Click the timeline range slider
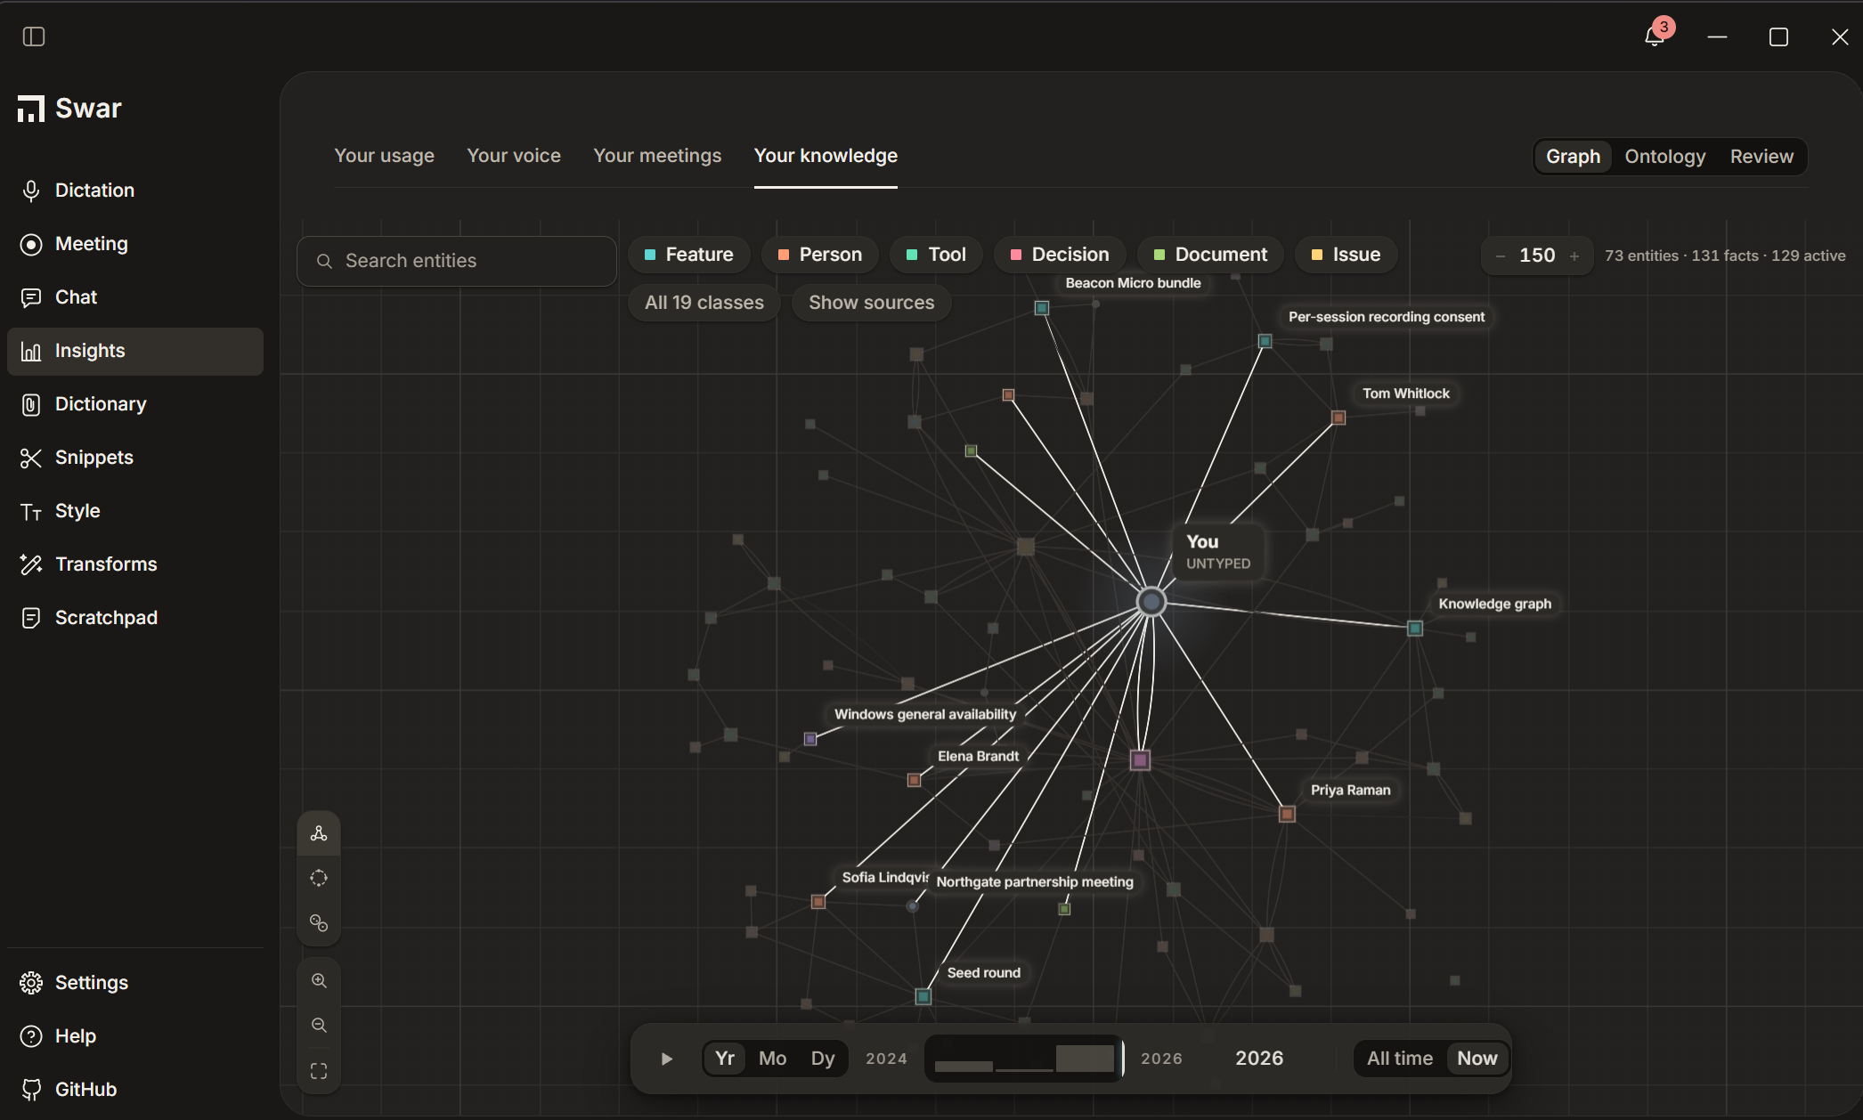The height and width of the screenshot is (1120, 1863). [x=1024, y=1059]
